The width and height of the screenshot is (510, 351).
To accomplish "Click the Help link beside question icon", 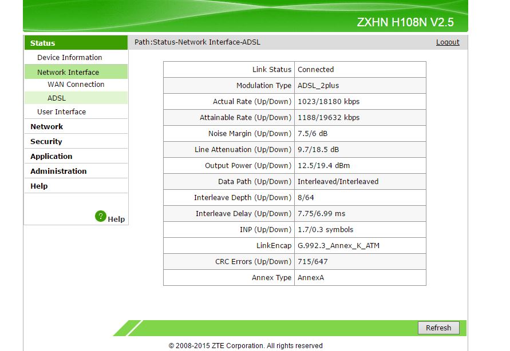I will point(116,219).
